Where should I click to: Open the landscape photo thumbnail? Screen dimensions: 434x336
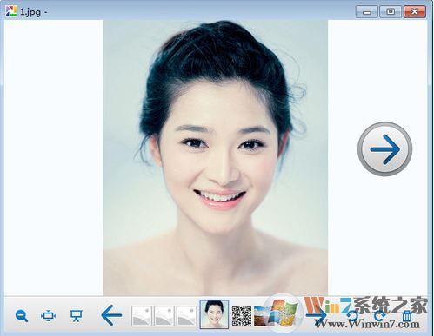(264, 316)
